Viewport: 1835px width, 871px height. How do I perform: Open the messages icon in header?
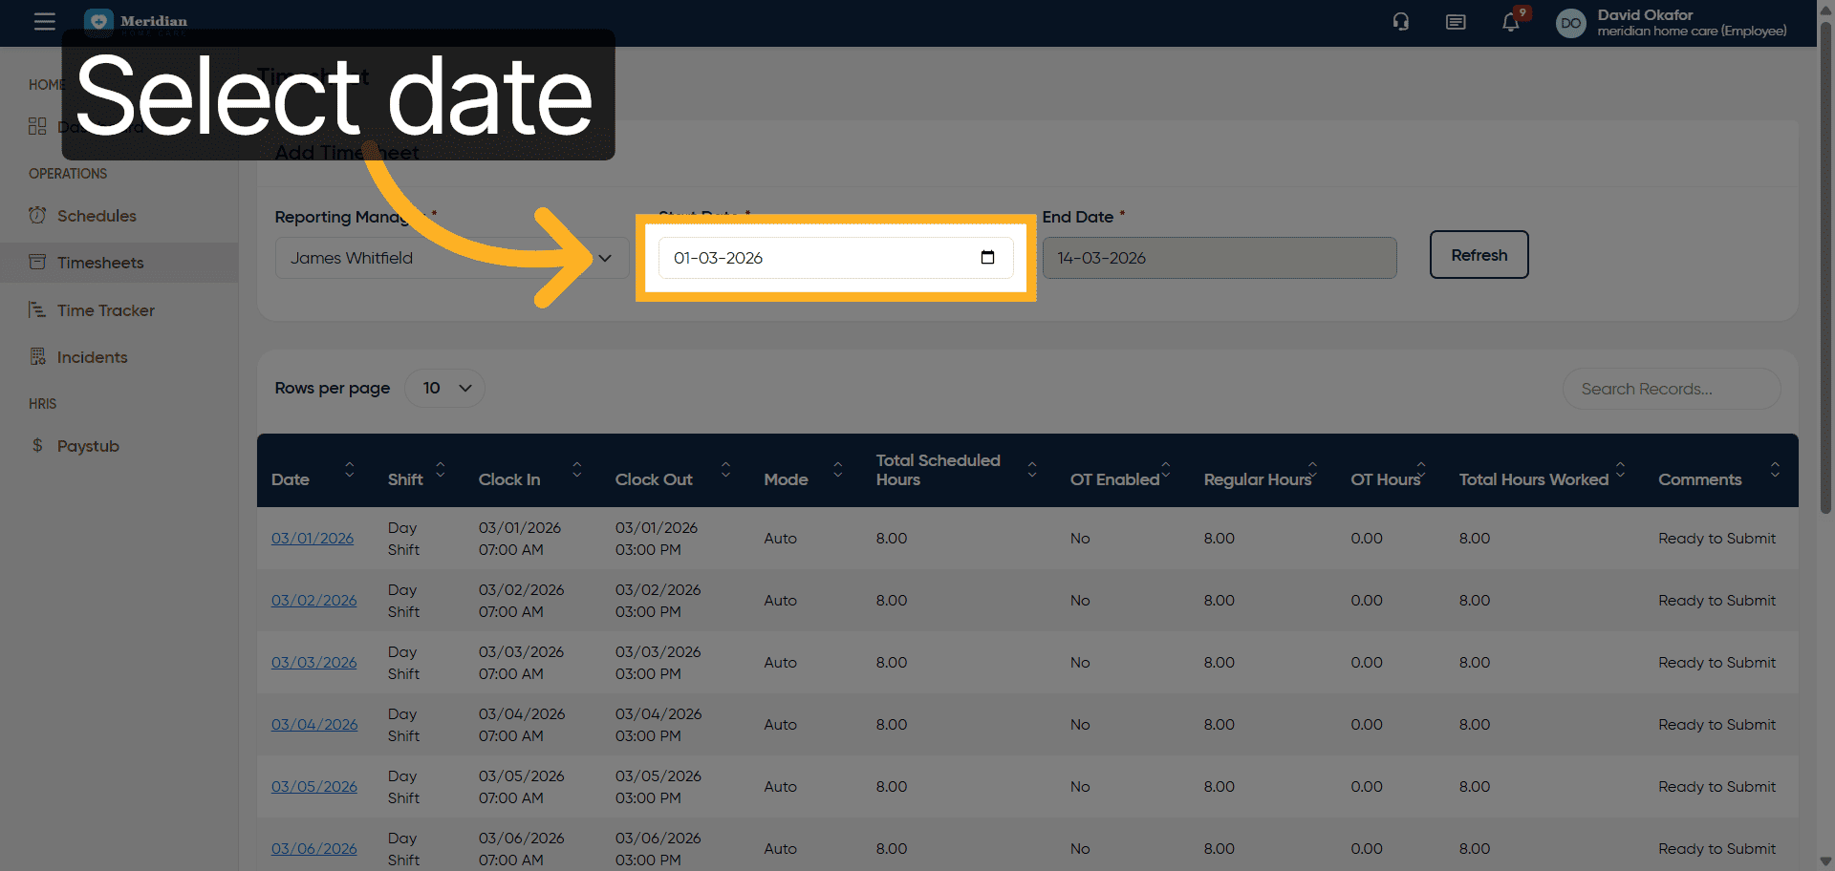[x=1455, y=22]
